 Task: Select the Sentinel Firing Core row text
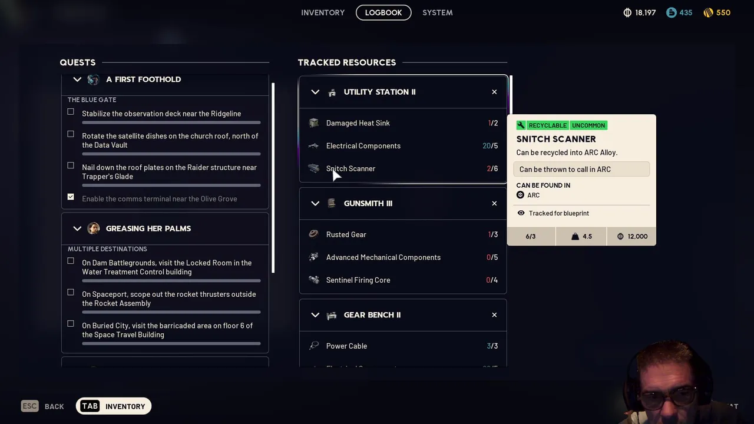click(x=358, y=280)
